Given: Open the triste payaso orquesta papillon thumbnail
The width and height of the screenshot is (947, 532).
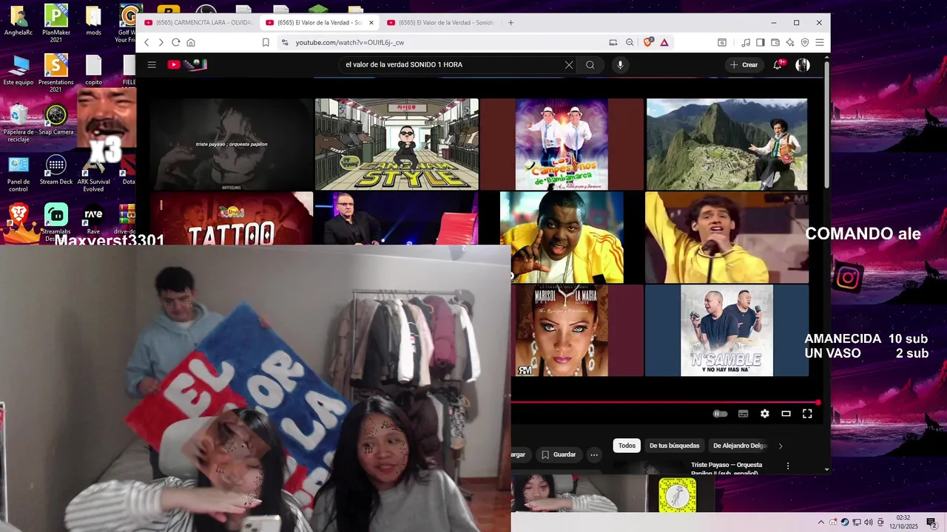Looking at the screenshot, I should (232, 144).
